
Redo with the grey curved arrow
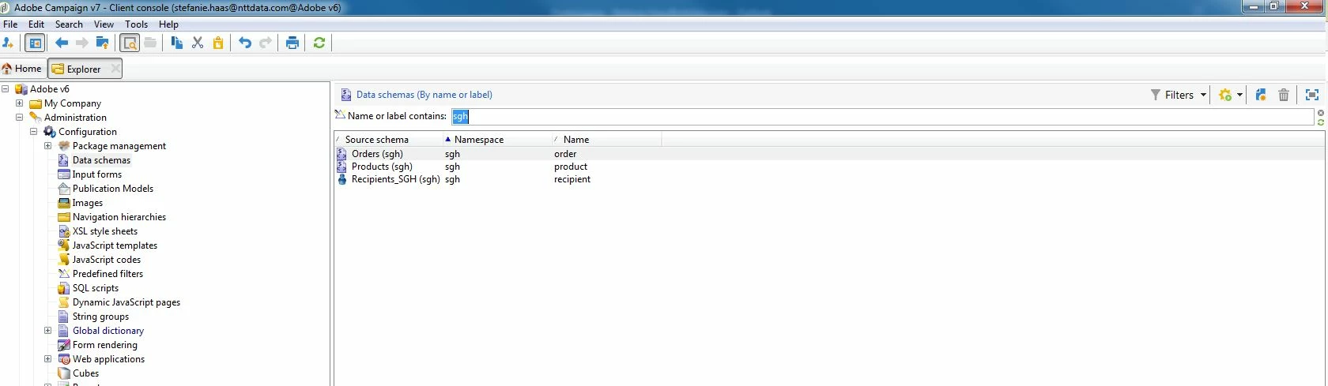tap(266, 43)
